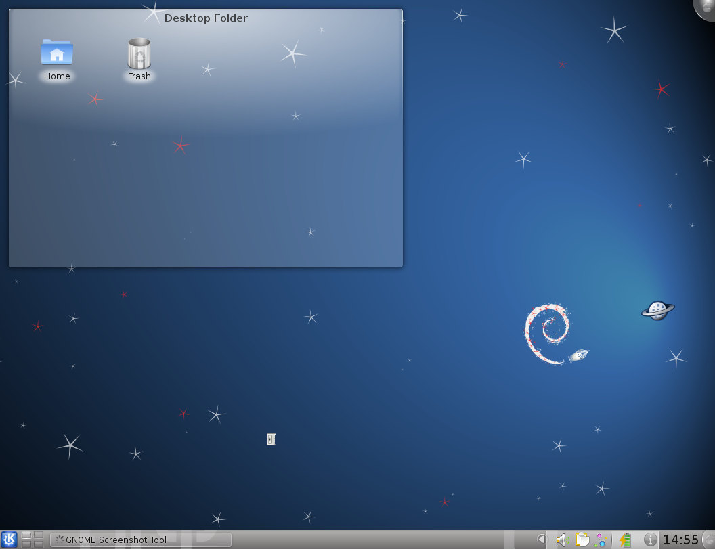Click the speaker volume tray icon
715x549 pixels.
click(x=562, y=540)
